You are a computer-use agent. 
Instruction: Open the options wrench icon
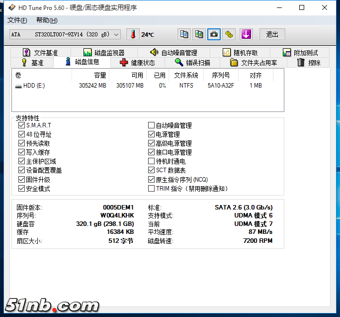point(229,34)
